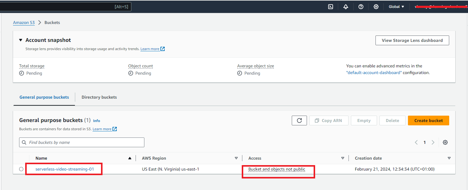Go to previous page of buckets

pyautogui.click(x=416, y=142)
